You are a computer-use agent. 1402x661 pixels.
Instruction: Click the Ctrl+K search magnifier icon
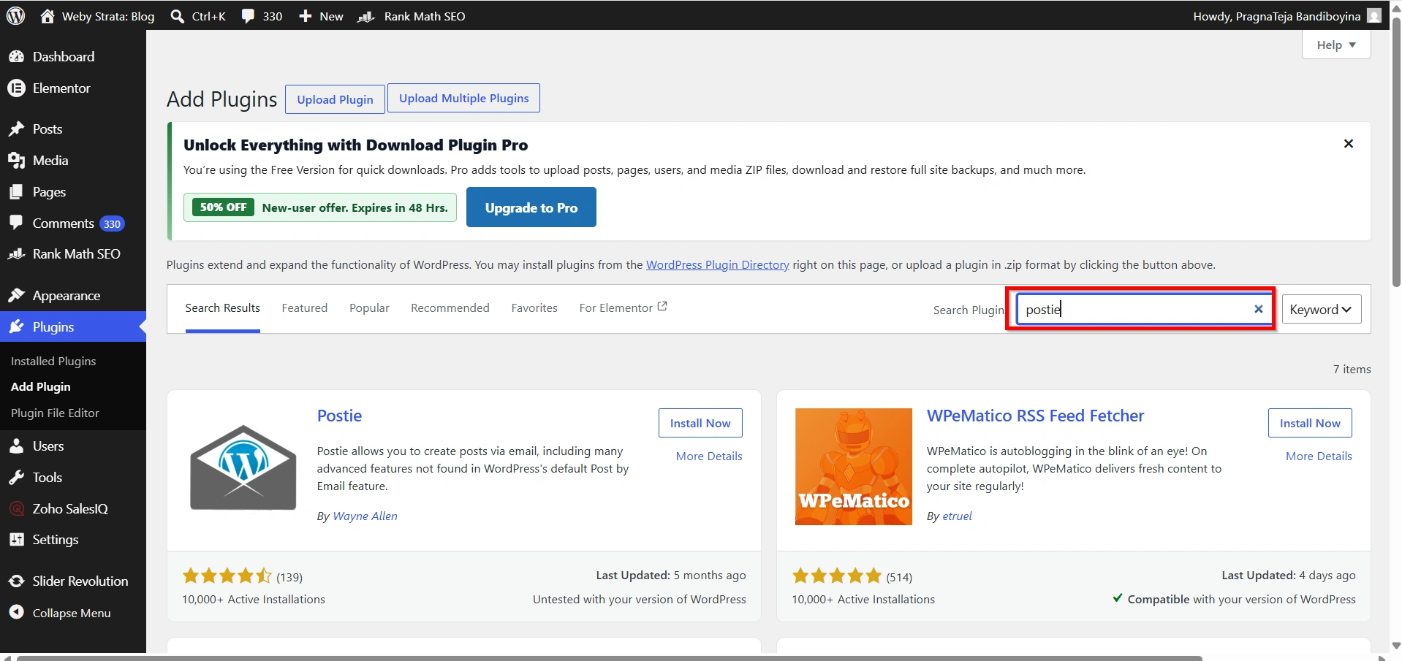(x=177, y=16)
